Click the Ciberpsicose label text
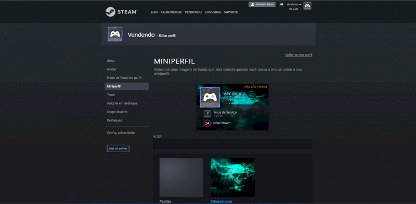416x204 pixels. coord(222,201)
